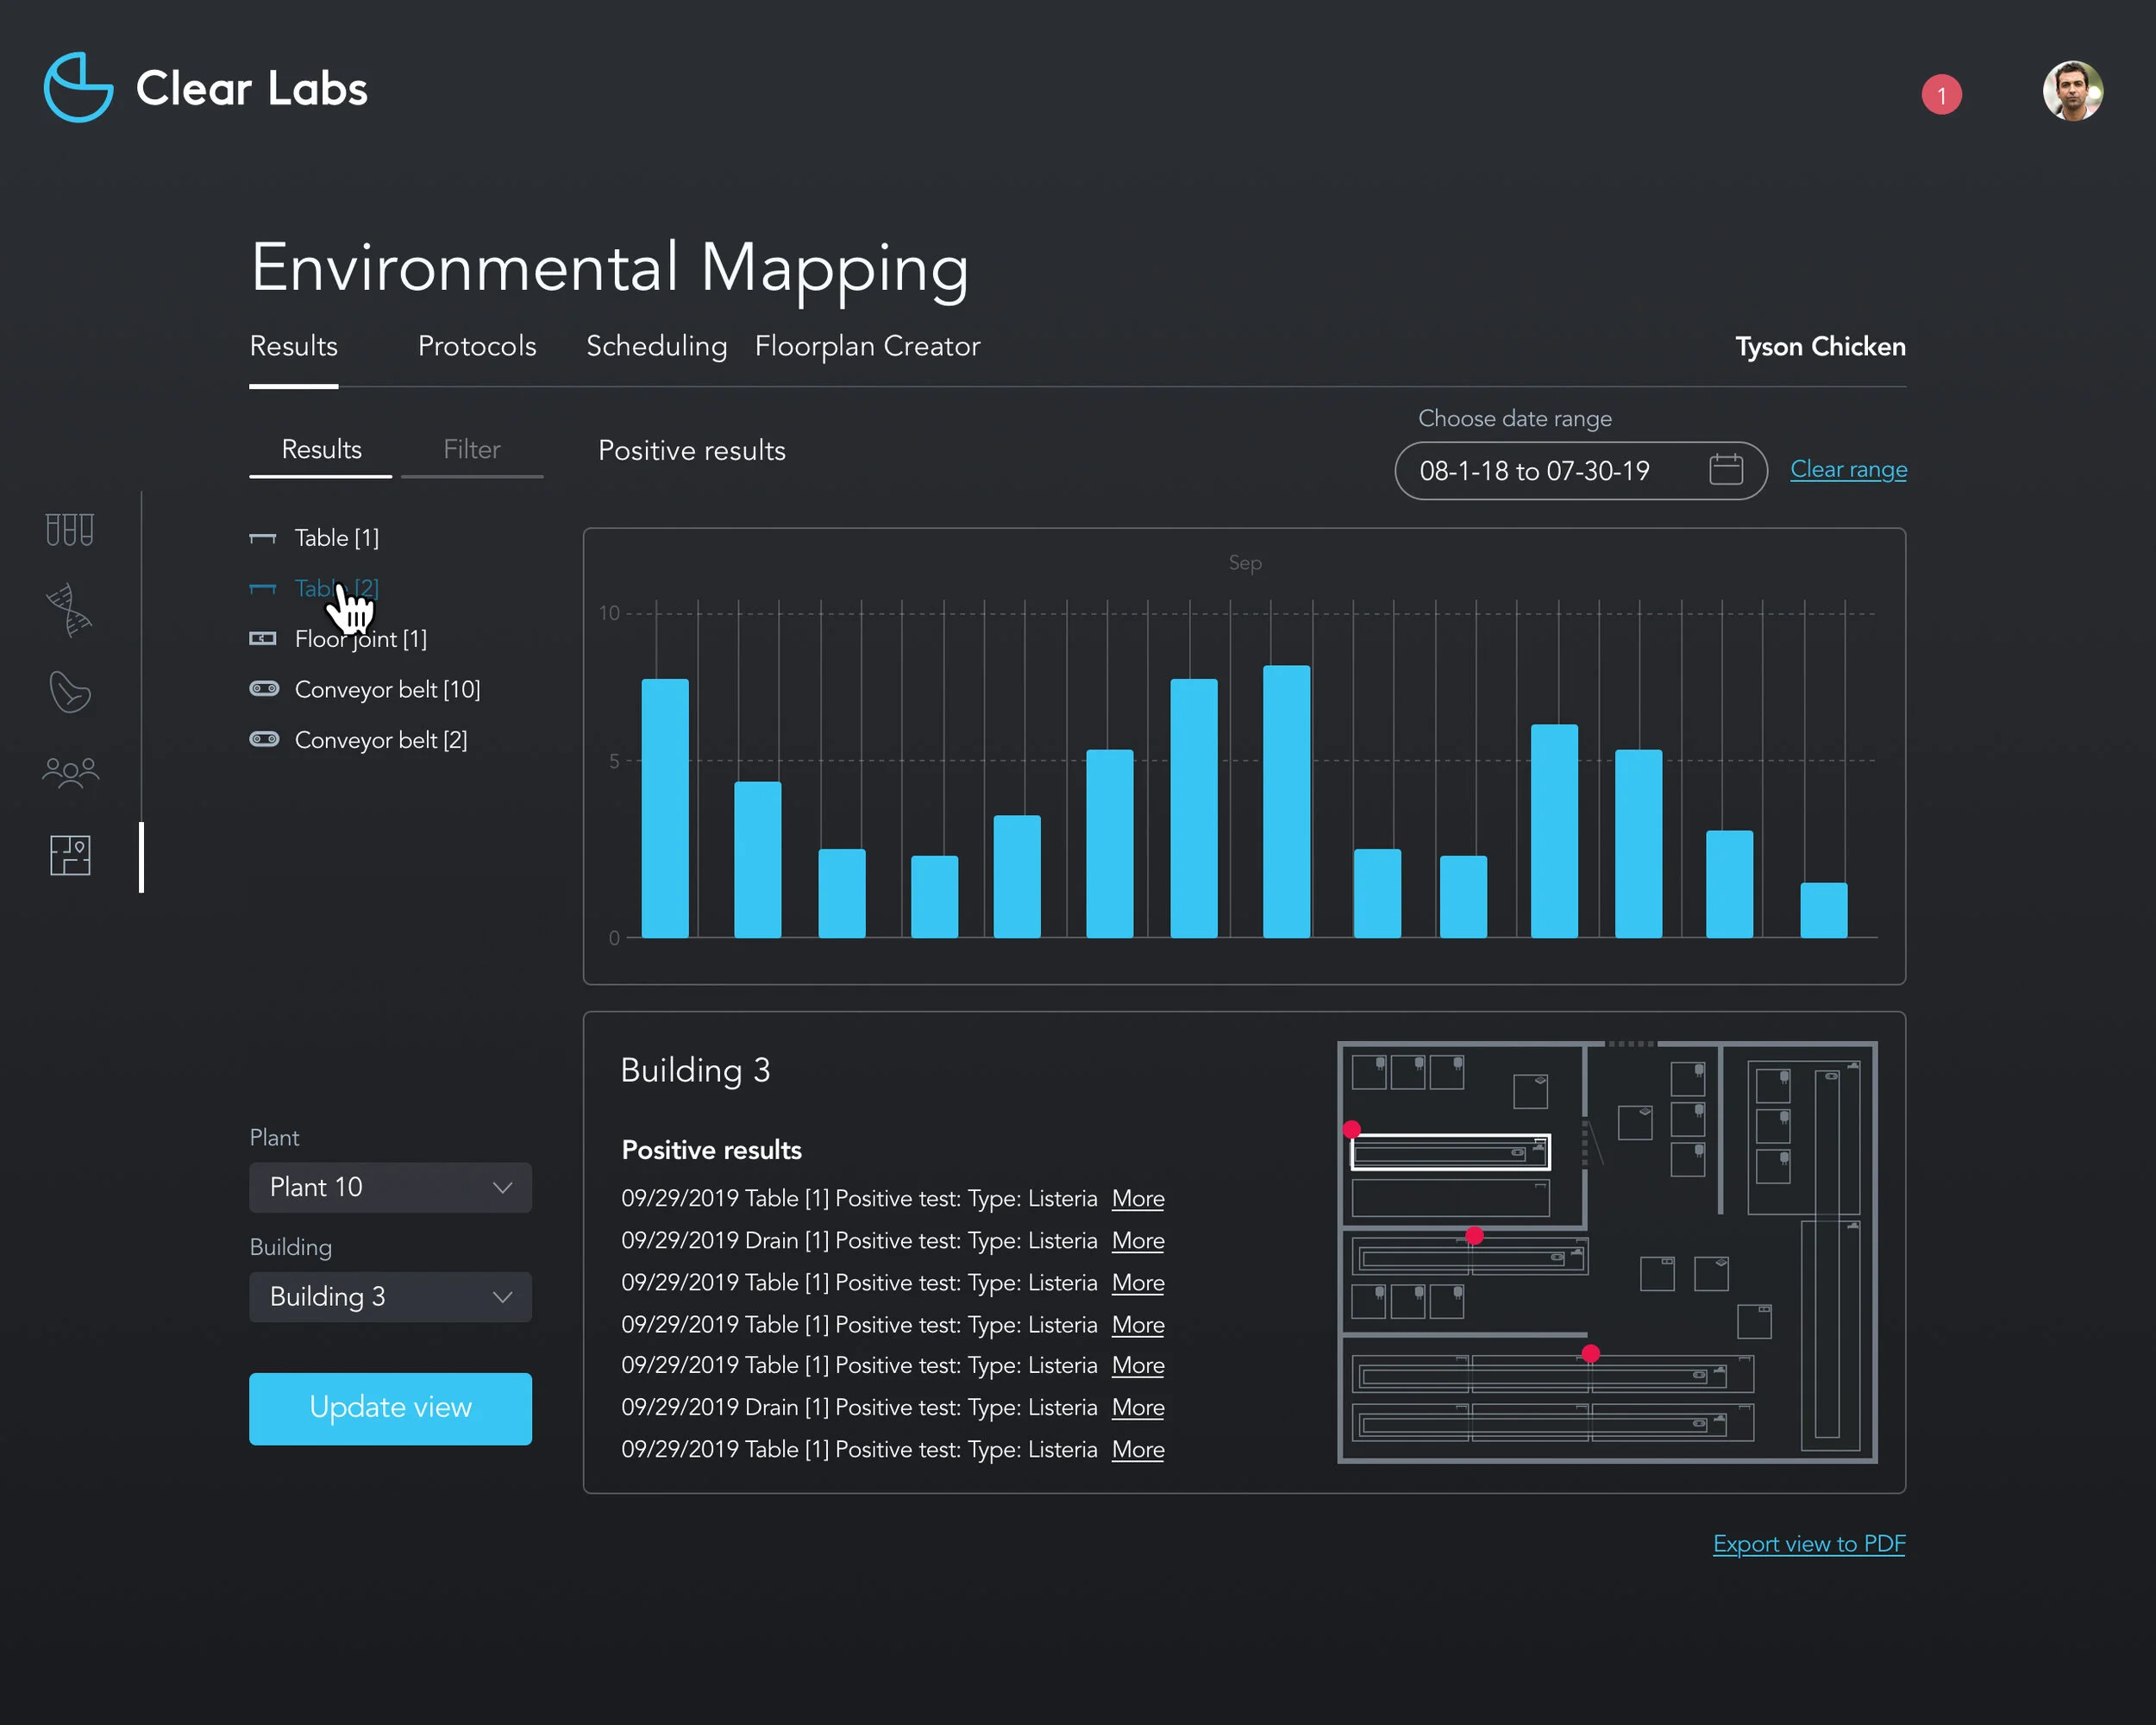Expand the Building 3 dropdown
The width and height of the screenshot is (2156, 1725).
(390, 1297)
